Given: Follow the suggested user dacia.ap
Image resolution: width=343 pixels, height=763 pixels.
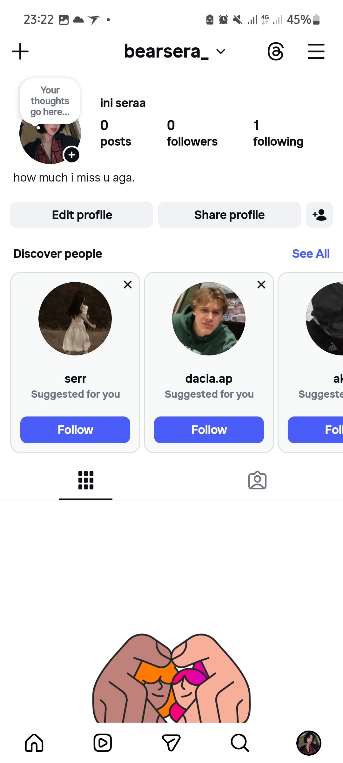Looking at the screenshot, I should pos(209,430).
